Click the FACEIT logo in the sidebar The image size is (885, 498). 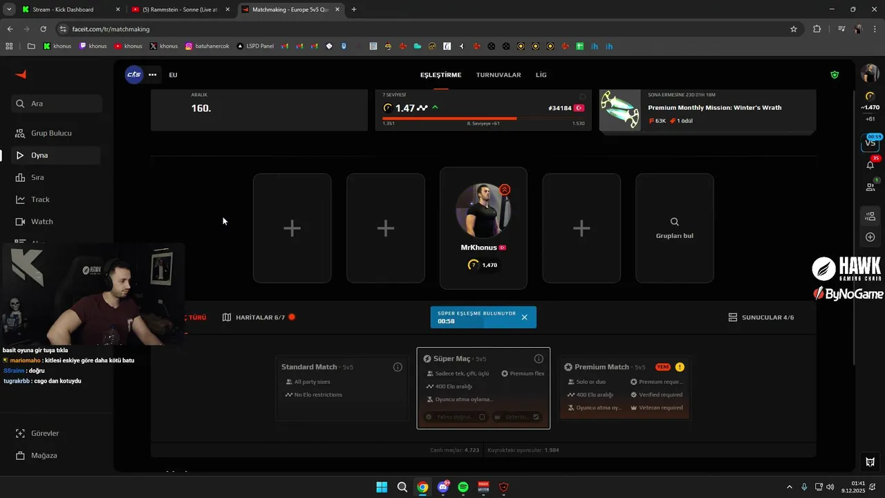click(x=21, y=75)
